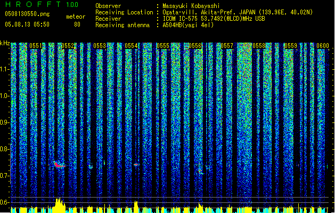Click the 0.8 kHz axis tick label

[x=5, y=149]
